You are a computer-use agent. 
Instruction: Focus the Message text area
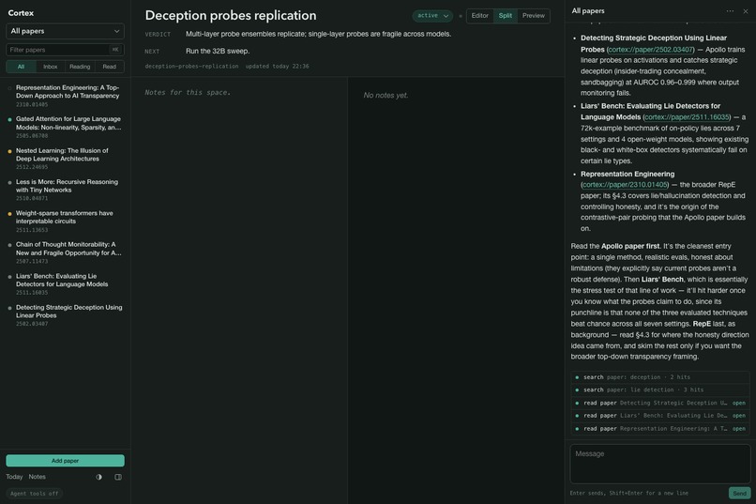tap(660, 464)
